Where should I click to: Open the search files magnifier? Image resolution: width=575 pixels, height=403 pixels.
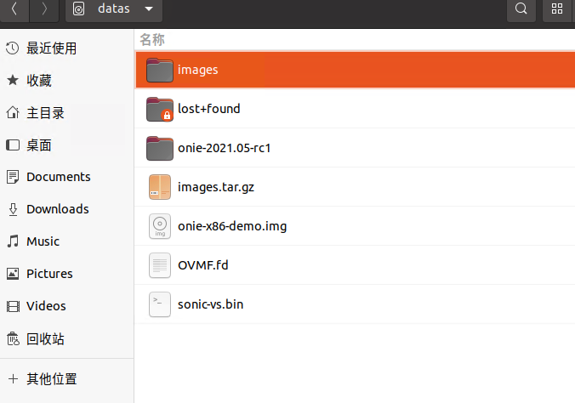[521, 9]
